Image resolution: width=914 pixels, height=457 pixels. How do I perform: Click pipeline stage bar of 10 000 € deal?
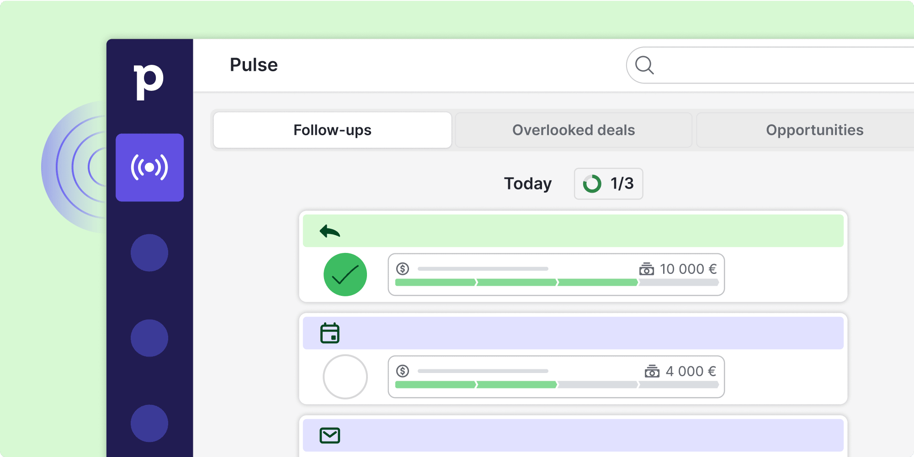point(556,283)
